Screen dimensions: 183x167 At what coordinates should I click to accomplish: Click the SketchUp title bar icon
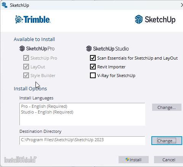5,5
